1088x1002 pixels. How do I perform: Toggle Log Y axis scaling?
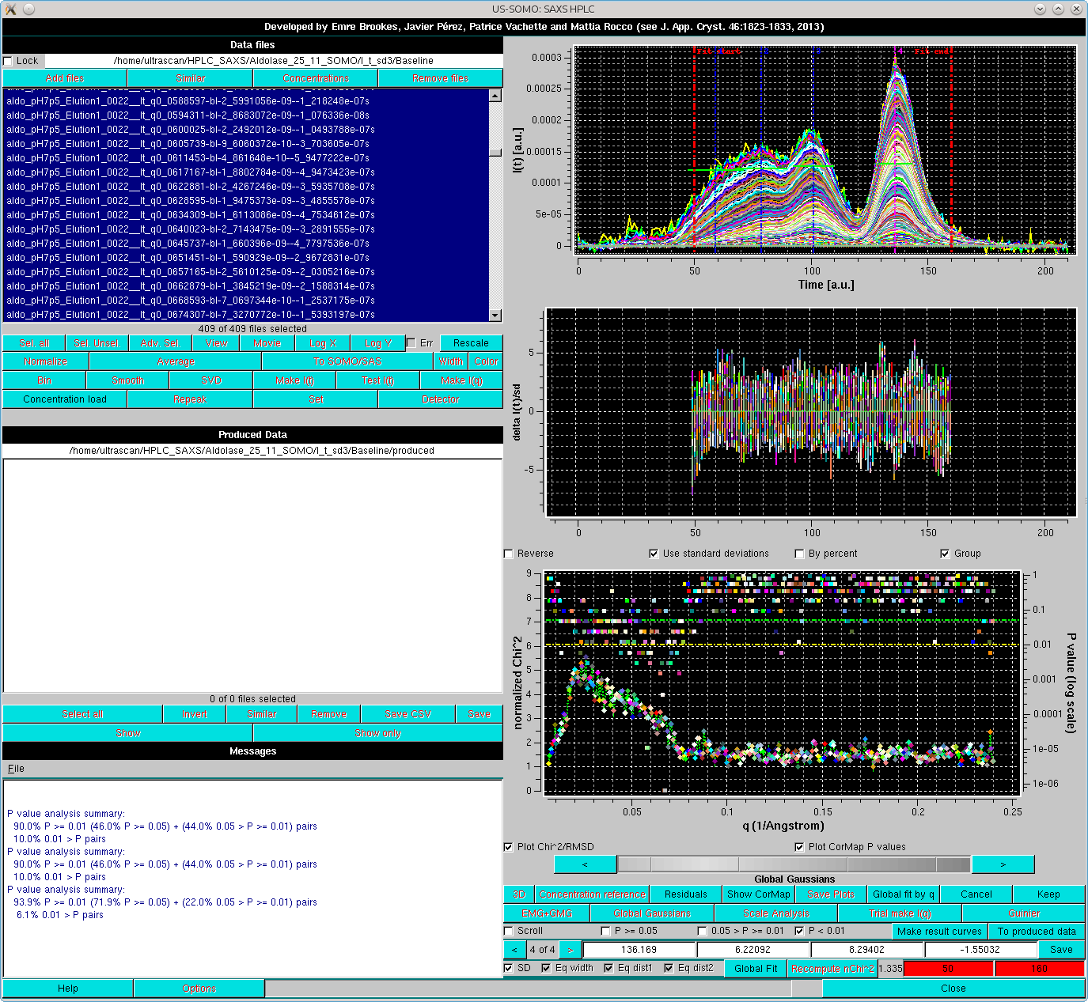tap(377, 342)
